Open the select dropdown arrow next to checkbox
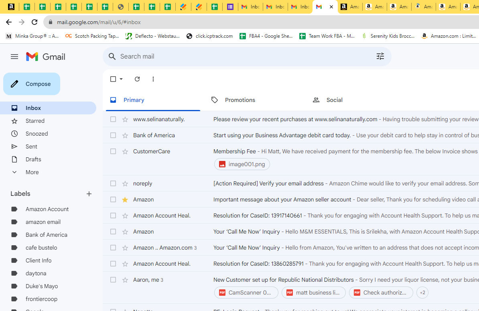The height and width of the screenshot is (311, 479). (121, 79)
